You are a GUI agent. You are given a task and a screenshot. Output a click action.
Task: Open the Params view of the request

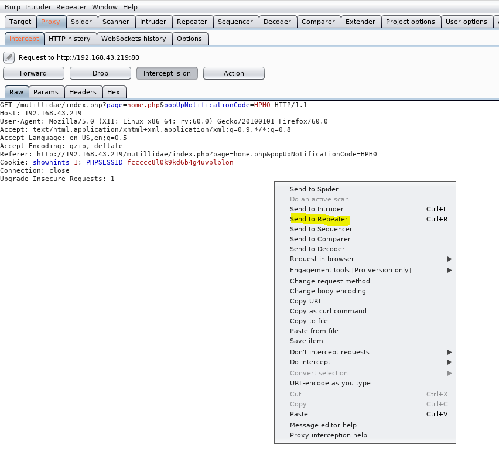click(46, 92)
